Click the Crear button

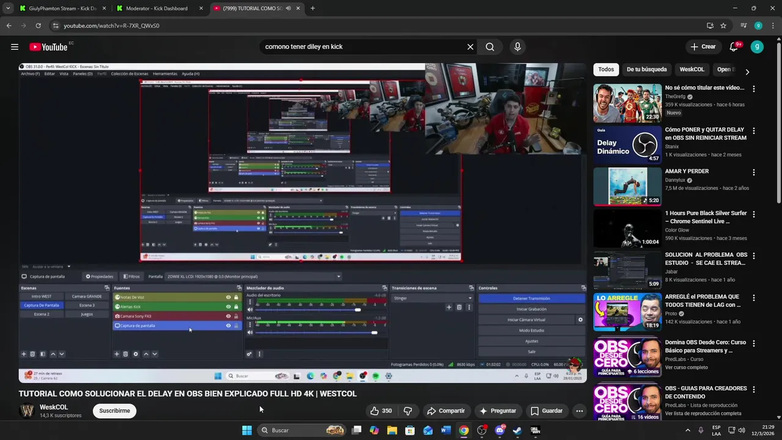pos(703,47)
